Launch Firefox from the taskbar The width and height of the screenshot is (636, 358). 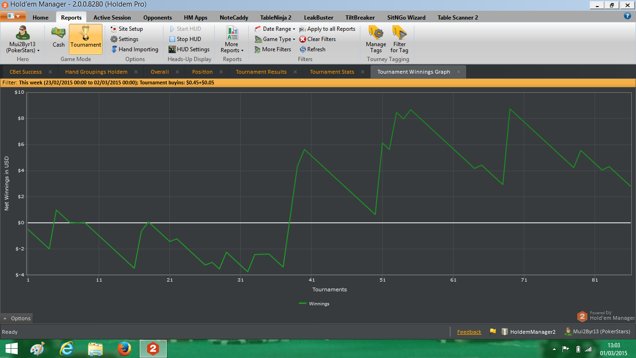[124, 349]
